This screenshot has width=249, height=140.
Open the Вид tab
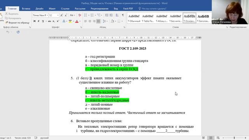[116, 9]
